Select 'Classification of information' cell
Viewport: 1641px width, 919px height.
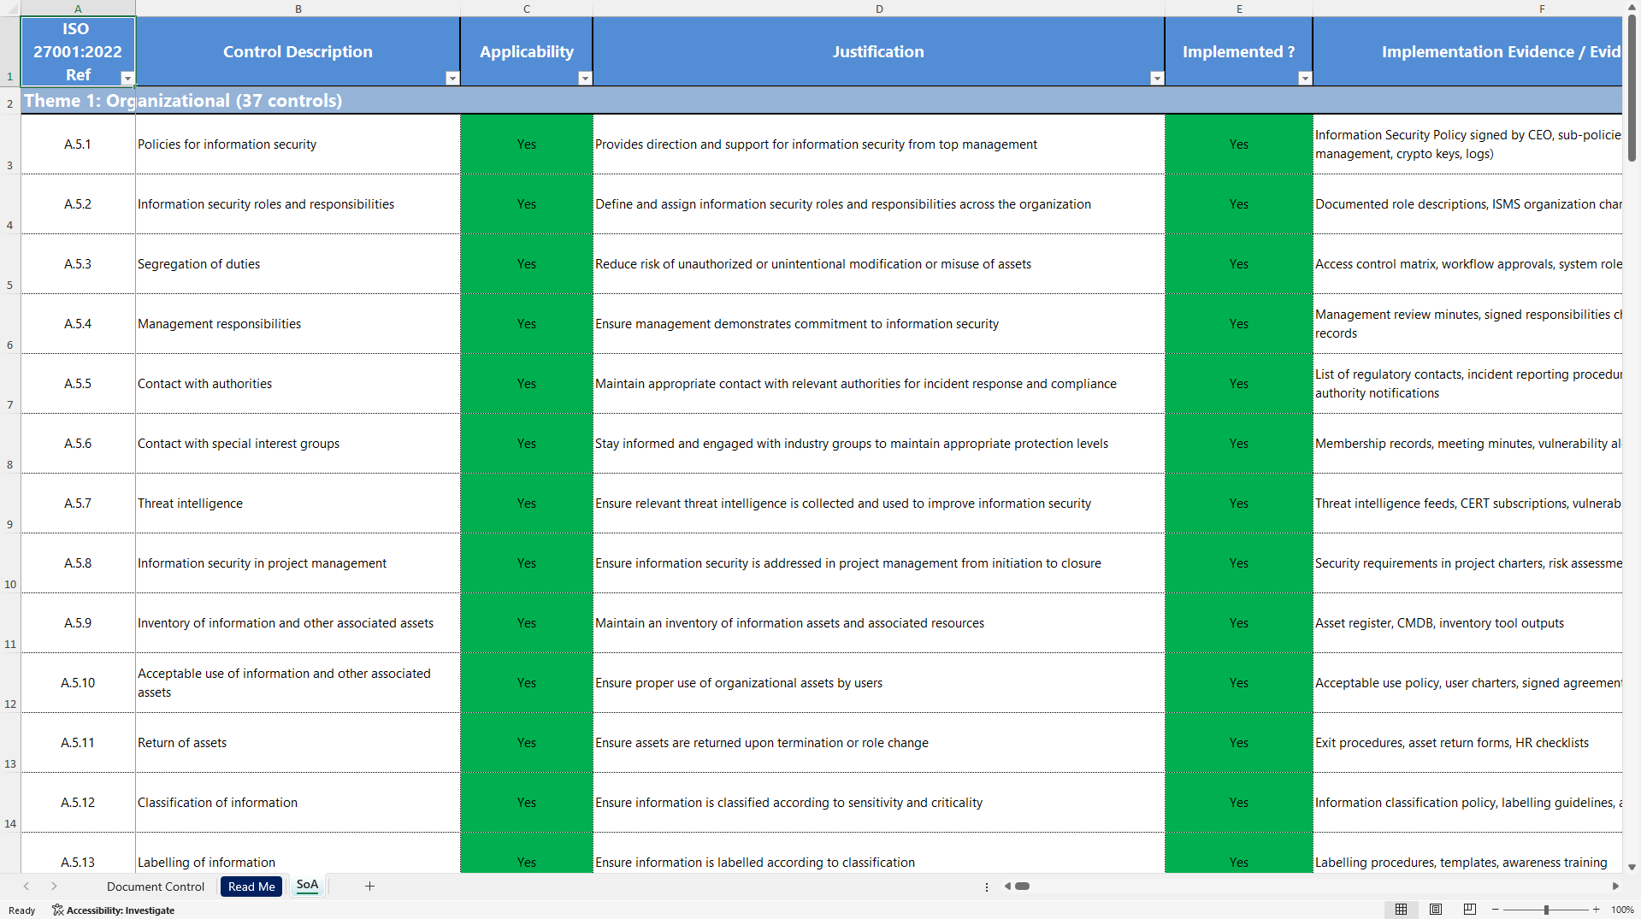pyautogui.click(x=298, y=803)
